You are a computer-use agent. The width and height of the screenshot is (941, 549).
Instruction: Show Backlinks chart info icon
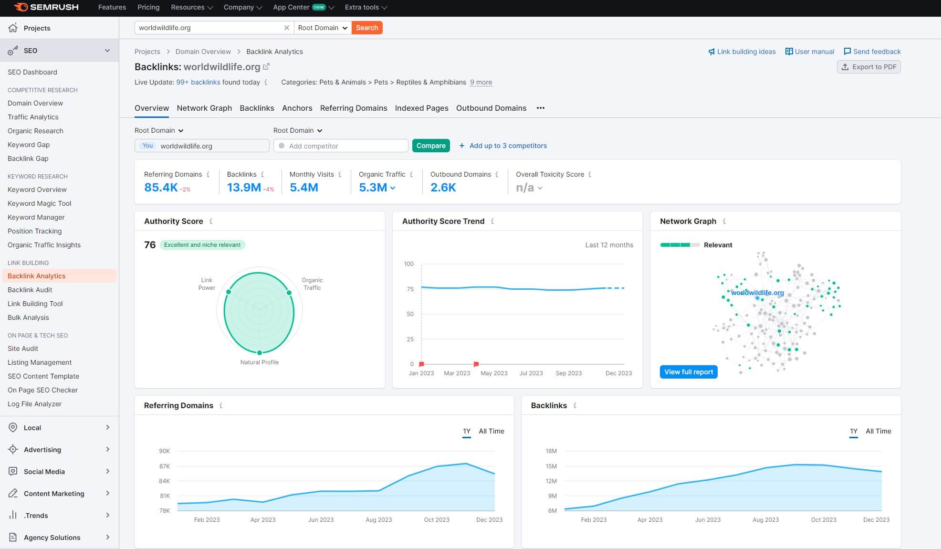(575, 405)
